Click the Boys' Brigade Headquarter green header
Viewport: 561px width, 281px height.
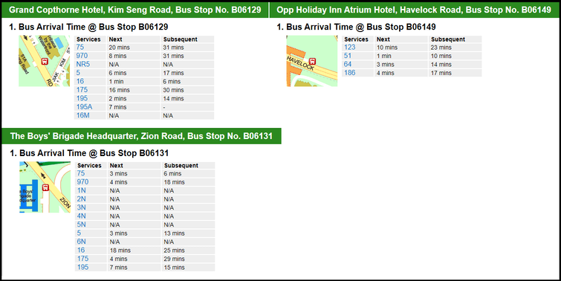point(141,136)
